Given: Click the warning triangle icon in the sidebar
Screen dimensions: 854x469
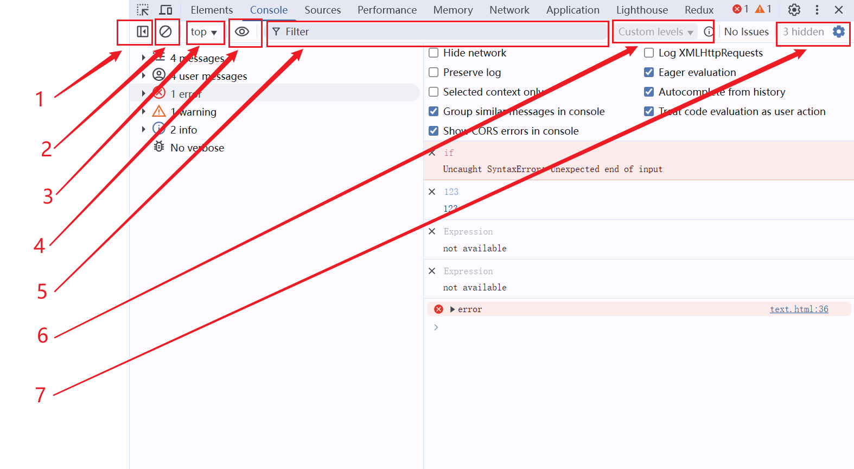Looking at the screenshot, I should 159,111.
